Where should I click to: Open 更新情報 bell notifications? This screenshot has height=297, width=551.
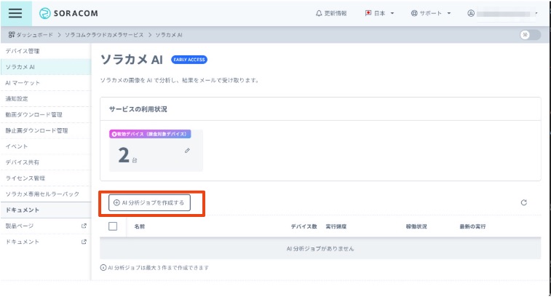331,13
